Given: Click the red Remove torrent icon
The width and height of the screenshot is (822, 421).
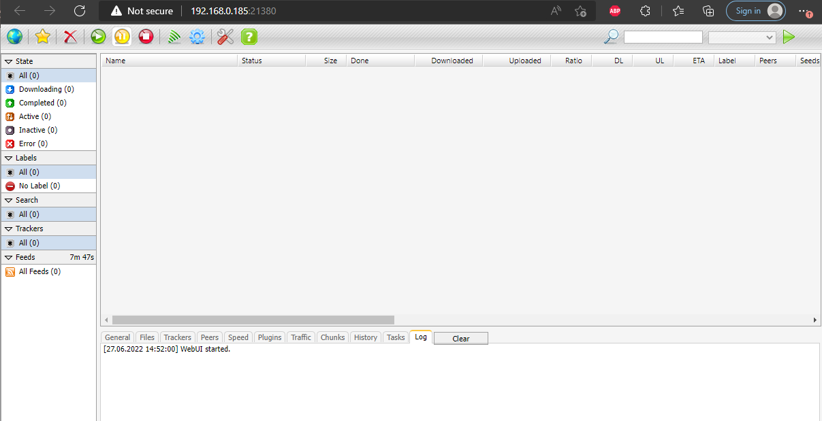Looking at the screenshot, I should pyautogui.click(x=70, y=37).
